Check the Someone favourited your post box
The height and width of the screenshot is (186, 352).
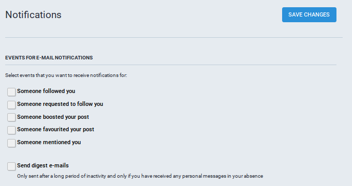pos(11,130)
